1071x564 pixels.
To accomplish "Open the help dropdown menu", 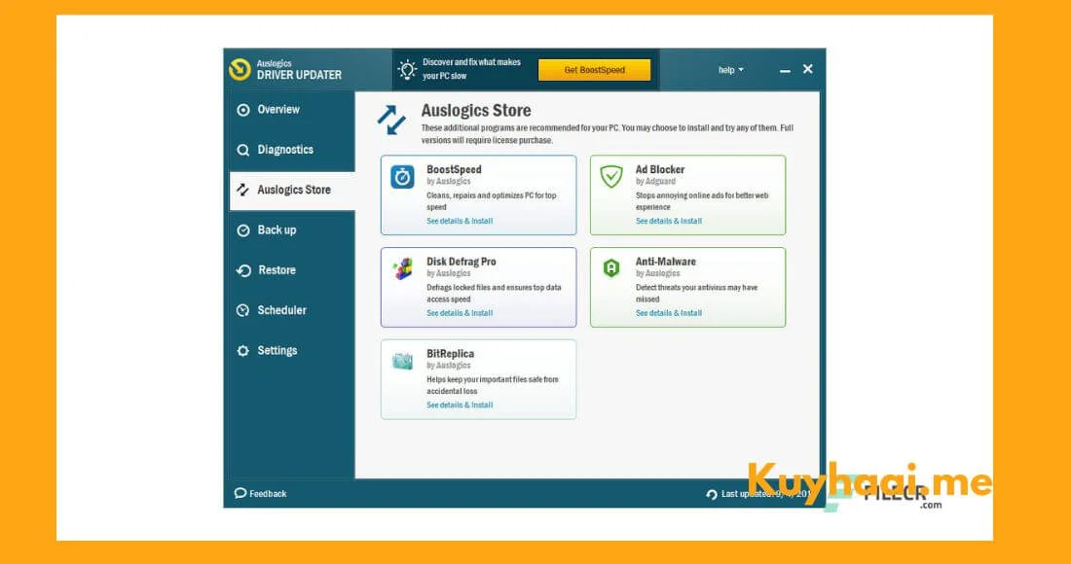I will pos(731,70).
